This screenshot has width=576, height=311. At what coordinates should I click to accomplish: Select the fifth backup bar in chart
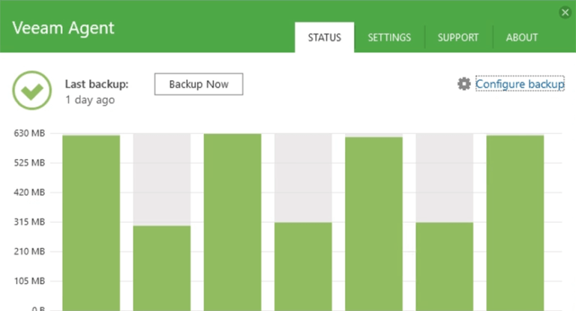point(374,224)
